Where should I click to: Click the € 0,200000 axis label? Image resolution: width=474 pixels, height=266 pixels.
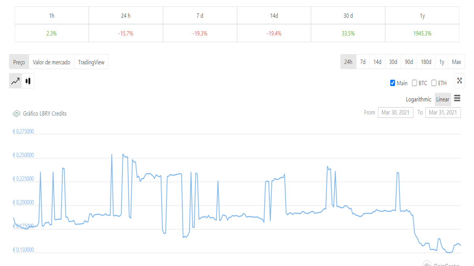pyautogui.click(x=23, y=202)
